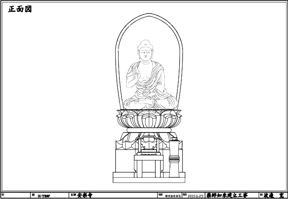288x199 pixels.
Task: Select the Buddha's head top knot
Action: pyautogui.click(x=144, y=42)
